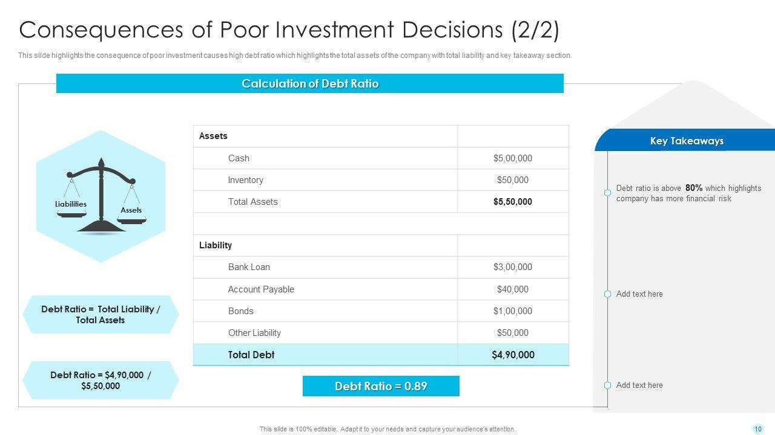The height and width of the screenshot is (435, 775).
Task: Click the first Key Takeaways bullet marker
Action: [607, 193]
